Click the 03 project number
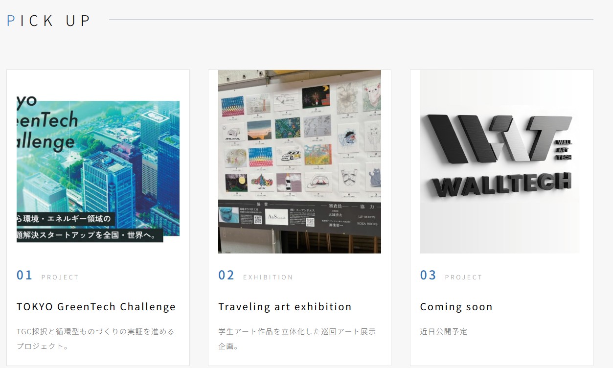Image resolution: width=613 pixels, height=368 pixels. pyautogui.click(x=428, y=275)
